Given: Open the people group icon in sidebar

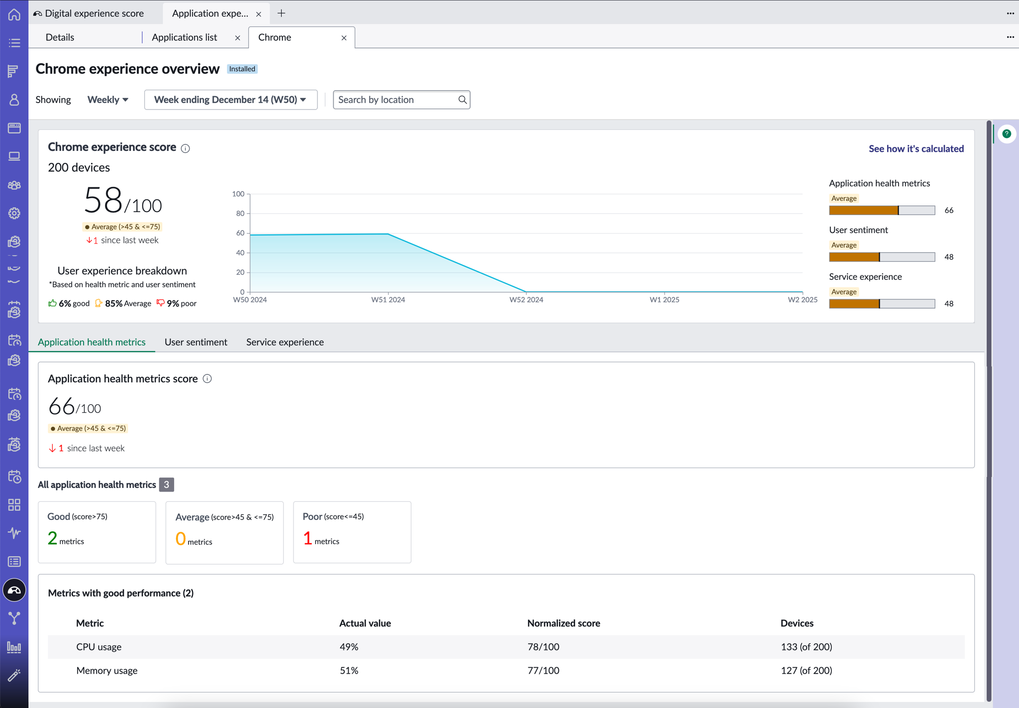Looking at the screenshot, I should (14, 185).
